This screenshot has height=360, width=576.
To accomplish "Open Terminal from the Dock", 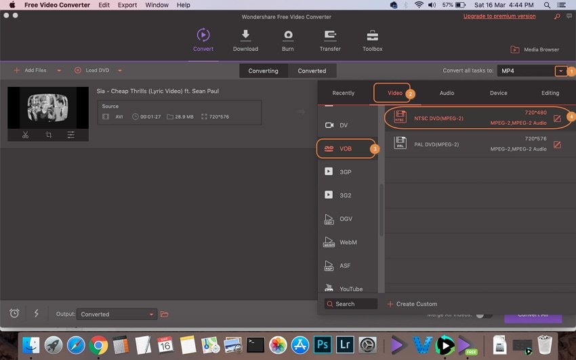I will (x=255, y=345).
